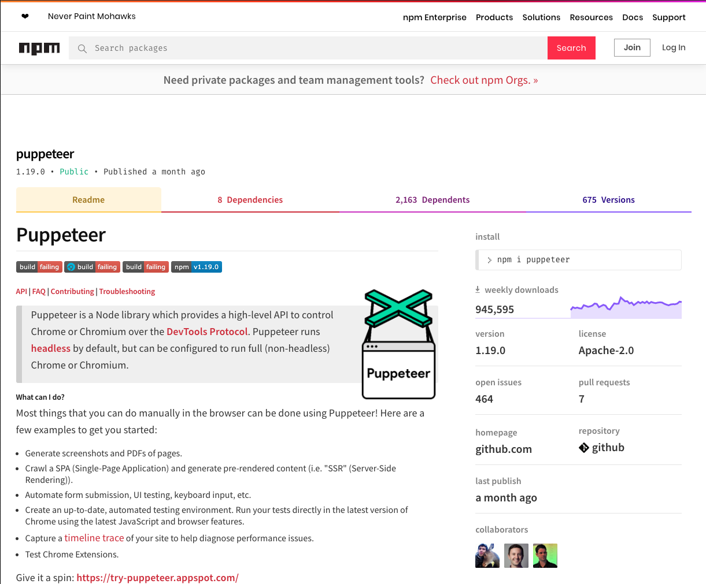706x584 pixels.
Task: Click the pull requests count 7
Action: [582, 399]
